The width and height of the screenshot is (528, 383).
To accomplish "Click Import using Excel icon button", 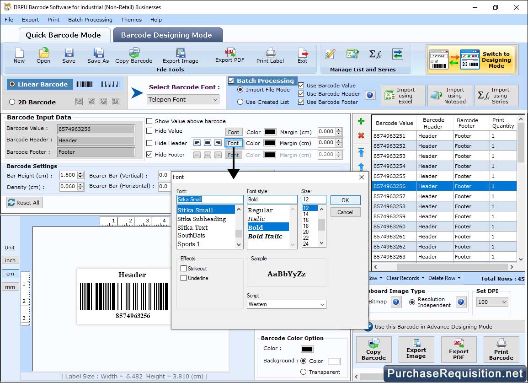I will click(x=403, y=96).
